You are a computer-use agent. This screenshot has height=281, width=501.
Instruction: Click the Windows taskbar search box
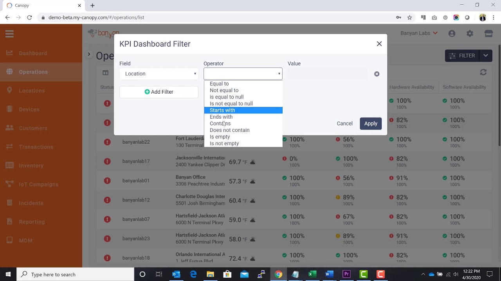(x=75, y=274)
